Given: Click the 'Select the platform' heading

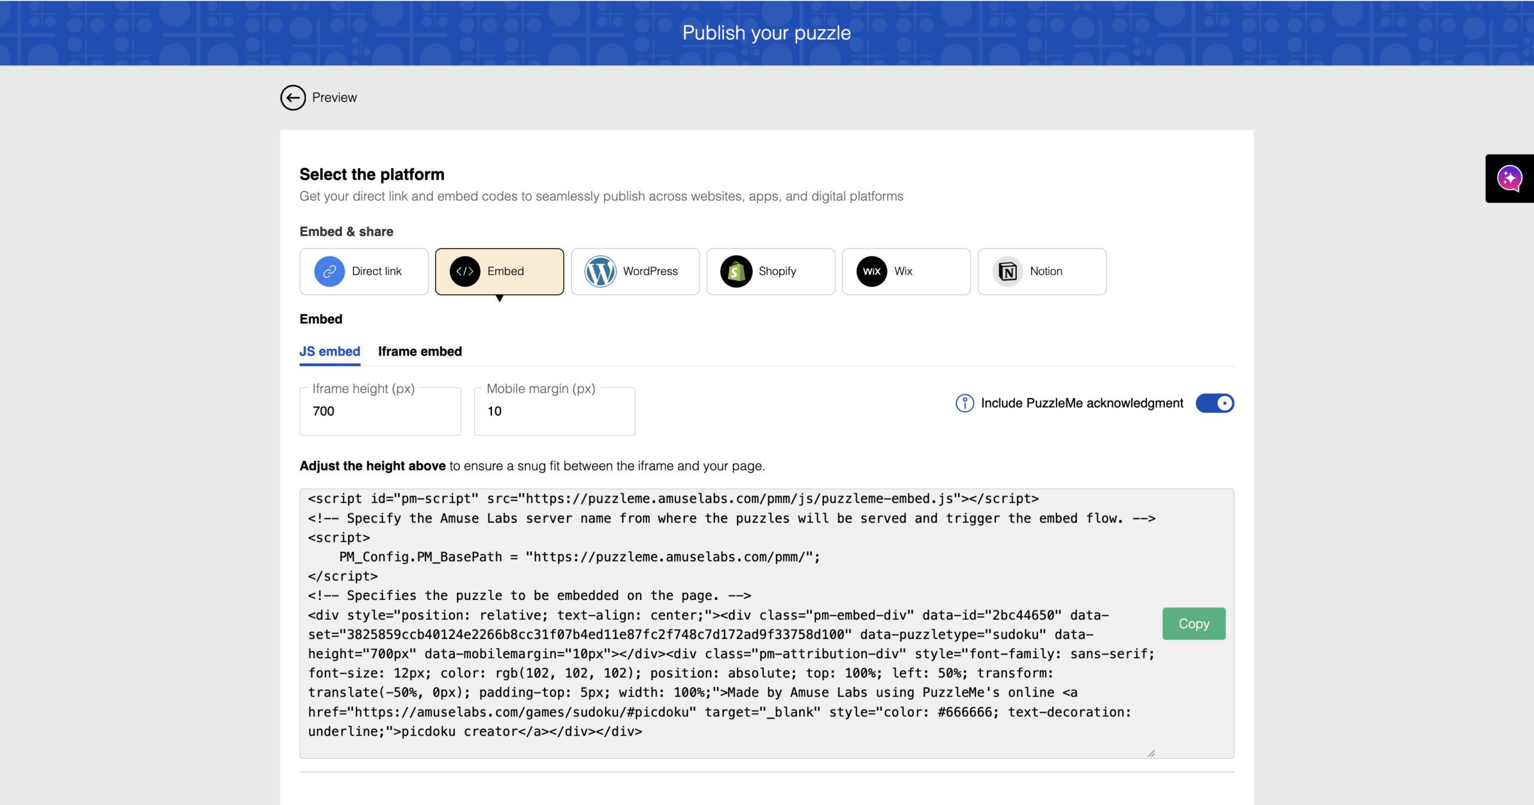Looking at the screenshot, I should (x=372, y=174).
